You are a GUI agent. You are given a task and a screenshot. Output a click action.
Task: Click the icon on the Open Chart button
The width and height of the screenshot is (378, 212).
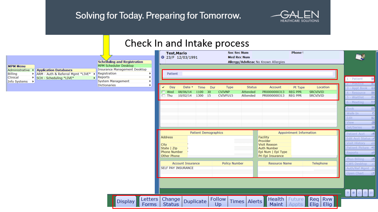point(372,173)
